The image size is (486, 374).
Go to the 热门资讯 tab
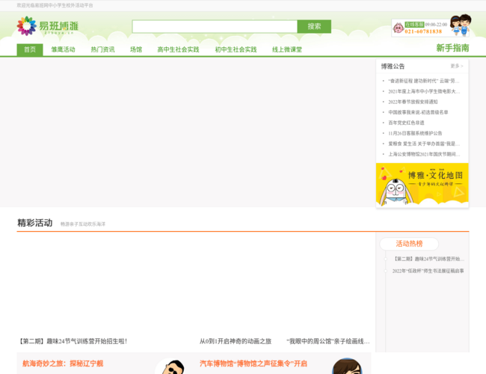click(x=102, y=49)
